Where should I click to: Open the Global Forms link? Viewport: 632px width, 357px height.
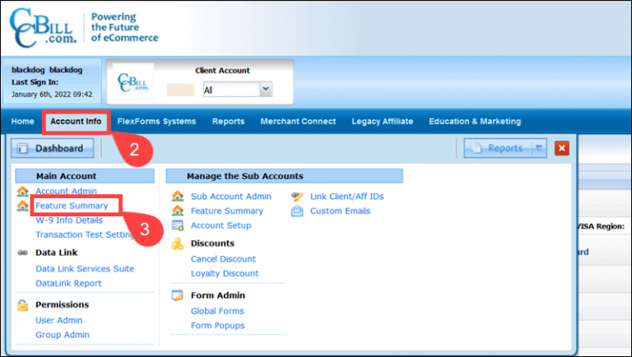pyautogui.click(x=217, y=311)
